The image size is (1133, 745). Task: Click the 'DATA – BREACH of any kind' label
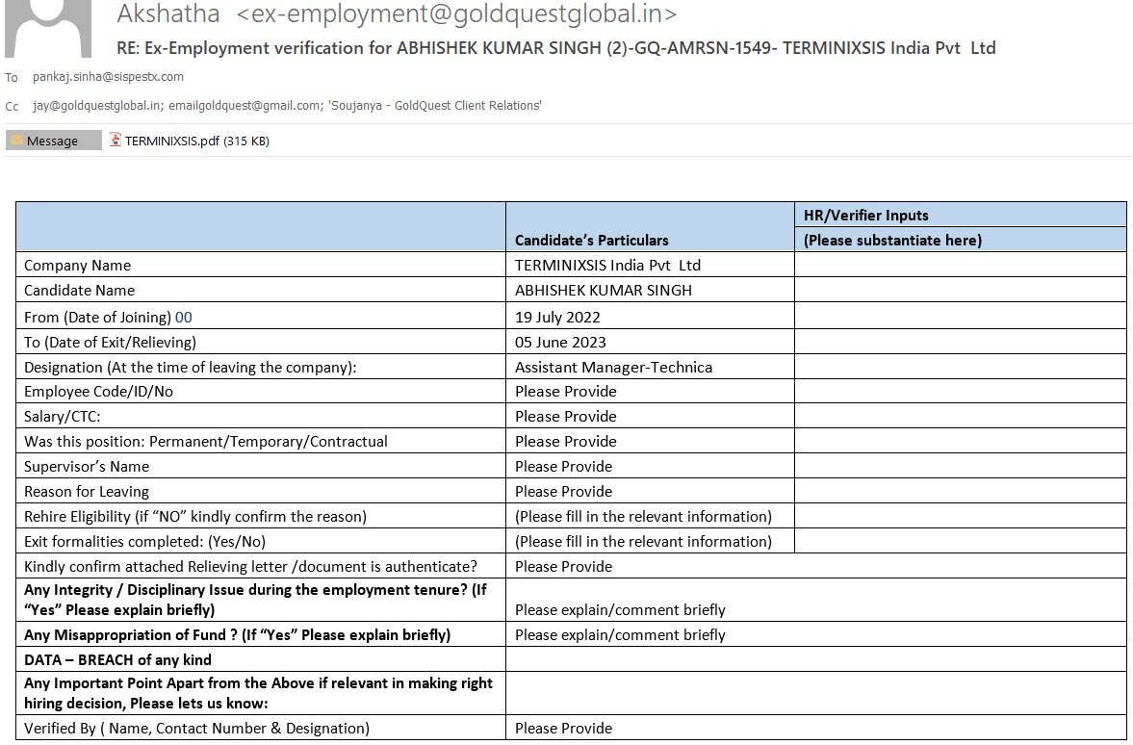click(117, 659)
